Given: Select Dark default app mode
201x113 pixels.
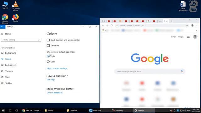Looking at the screenshot, I should (x=48, y=62).
